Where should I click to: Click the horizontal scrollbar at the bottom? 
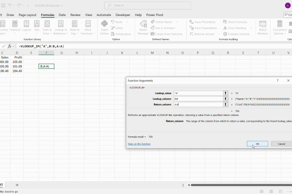click(x=234, y=185)
